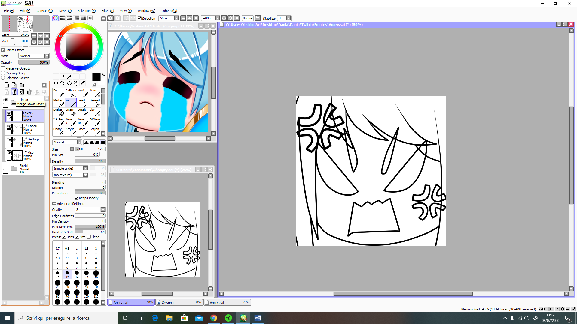Hide the Capelli layer
The height and width of the screenshot is (324, 577).
point(9,127)
